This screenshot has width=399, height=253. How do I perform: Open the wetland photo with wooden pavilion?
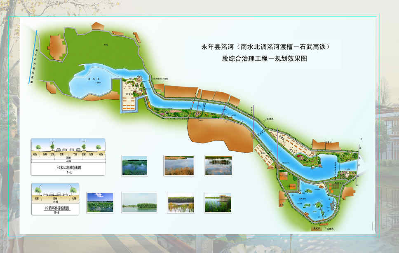tap(218, 203)
